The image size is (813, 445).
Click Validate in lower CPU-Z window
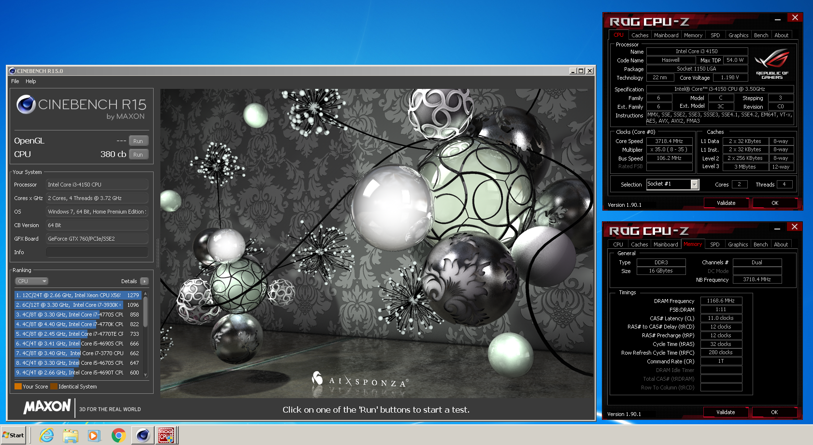[x=726, y=412]
